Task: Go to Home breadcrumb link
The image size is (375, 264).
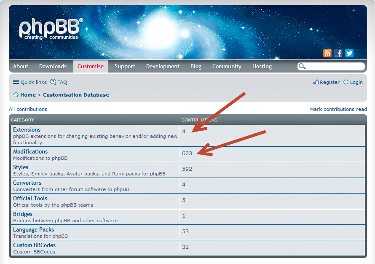Action: (28, 95)
